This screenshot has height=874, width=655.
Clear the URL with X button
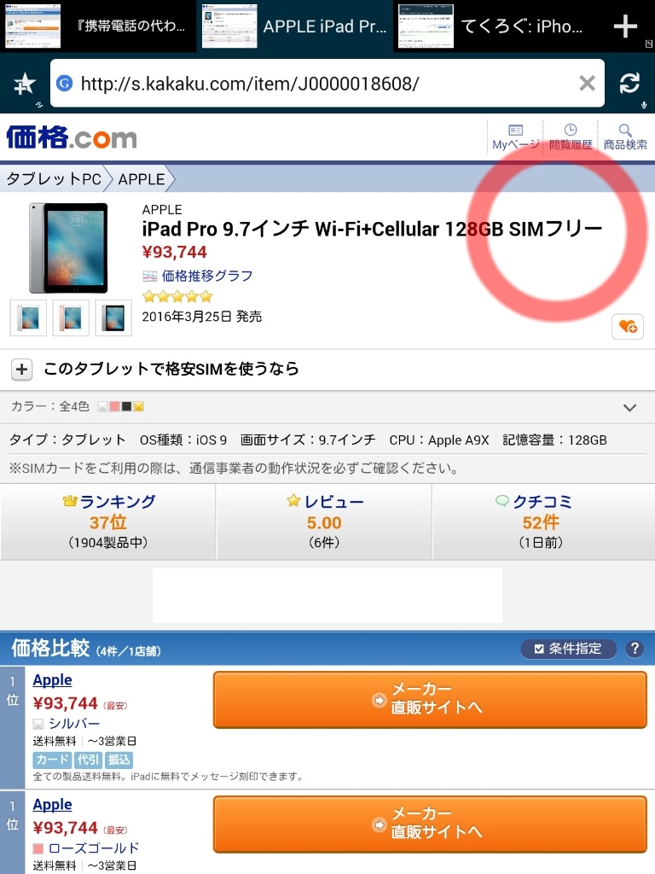tap(587, 83)
